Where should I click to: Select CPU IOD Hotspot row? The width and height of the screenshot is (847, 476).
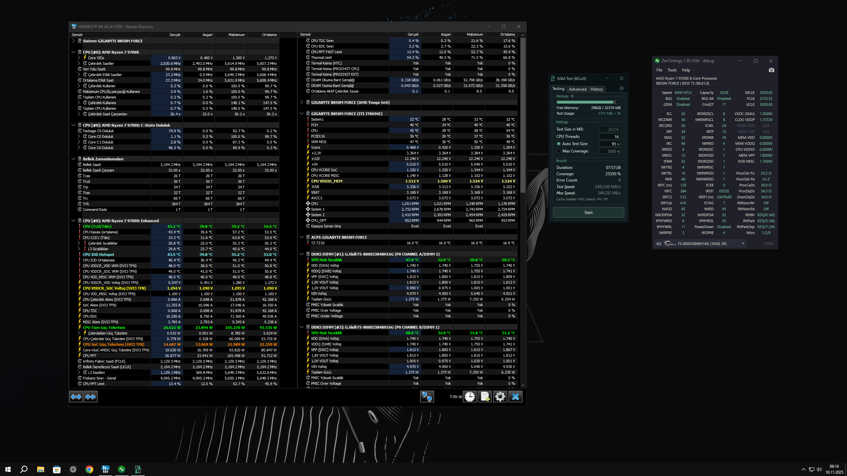[x=174, y=255]
